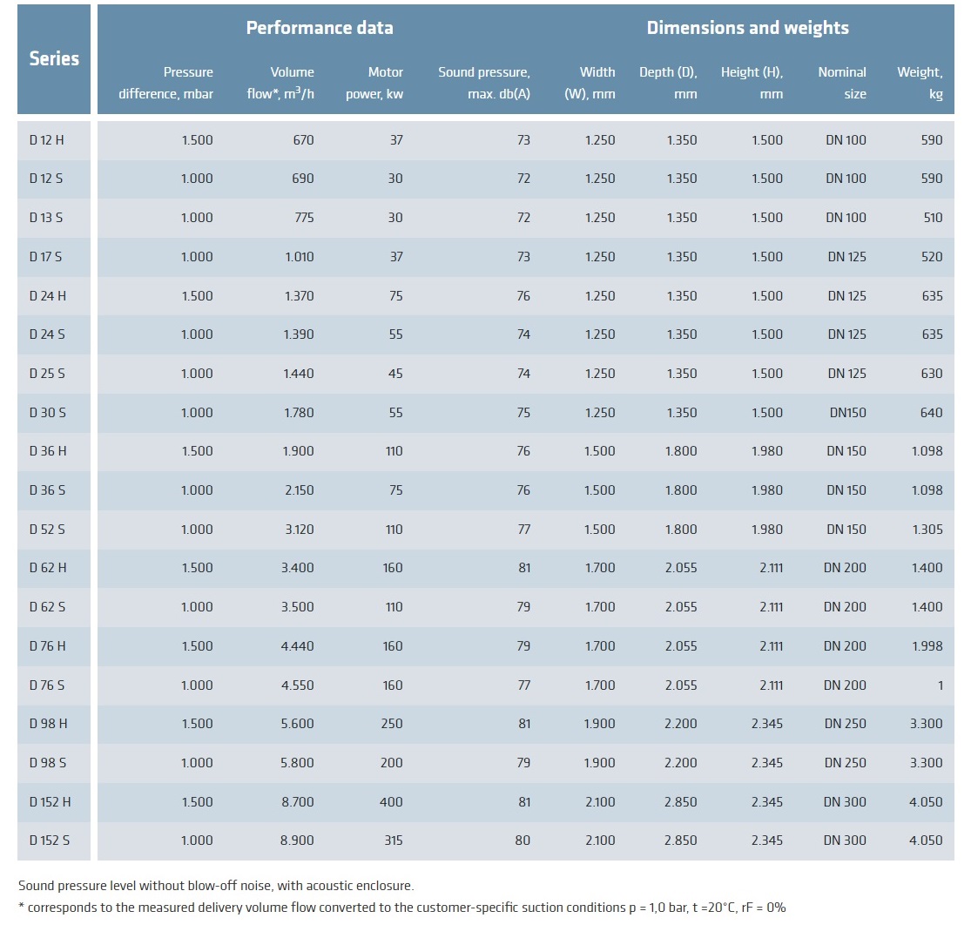
Task: Click the Dimensions and weights header
Action: point(747,28)
